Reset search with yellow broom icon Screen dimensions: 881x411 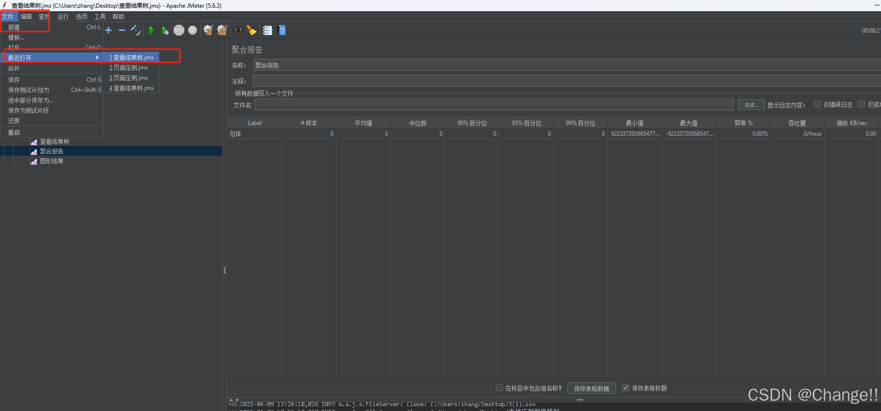click(251, 30)
